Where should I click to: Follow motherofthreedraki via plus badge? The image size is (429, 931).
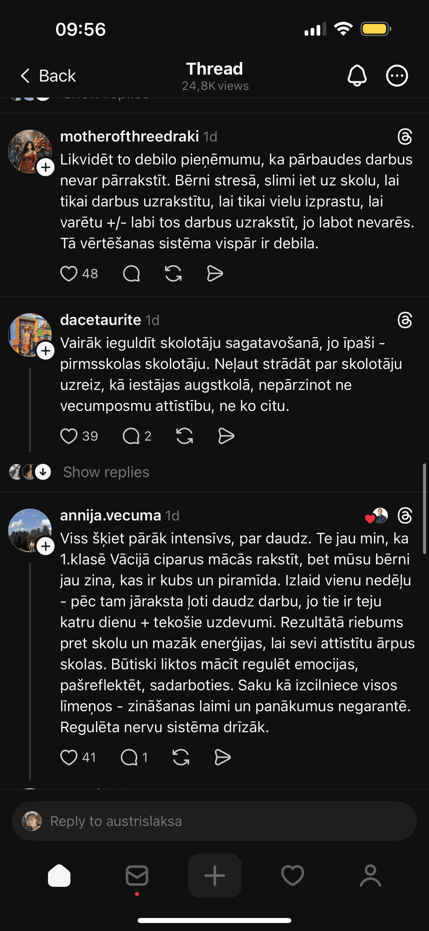coord(46,167)
